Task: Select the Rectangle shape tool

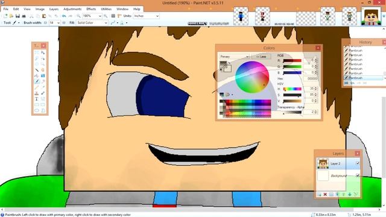Action: [37, 104]
